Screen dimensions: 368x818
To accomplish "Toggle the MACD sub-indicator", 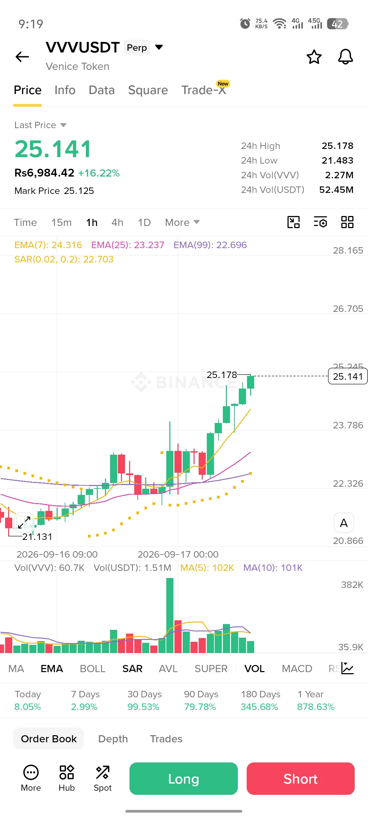I will [x=297, y=669].
